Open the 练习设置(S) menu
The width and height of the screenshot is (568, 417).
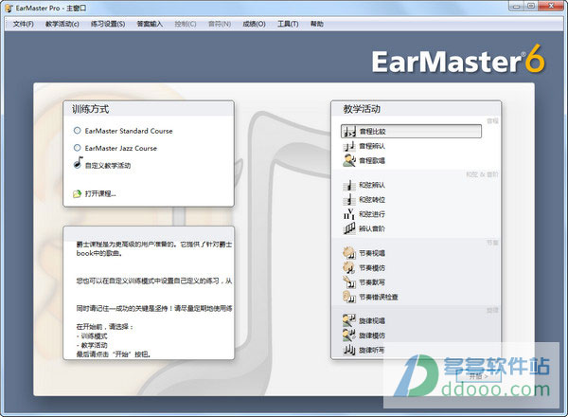[x=108, y=24]
